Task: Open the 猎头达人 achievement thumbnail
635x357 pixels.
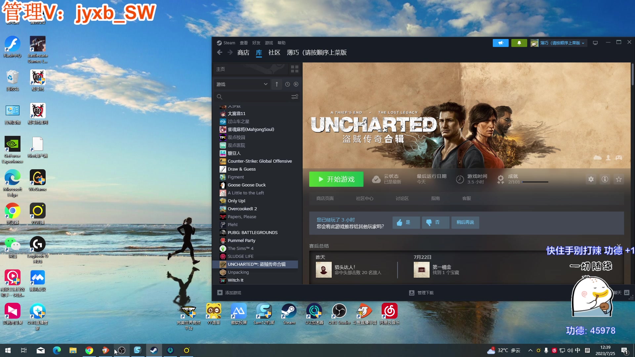Action: 324,270
